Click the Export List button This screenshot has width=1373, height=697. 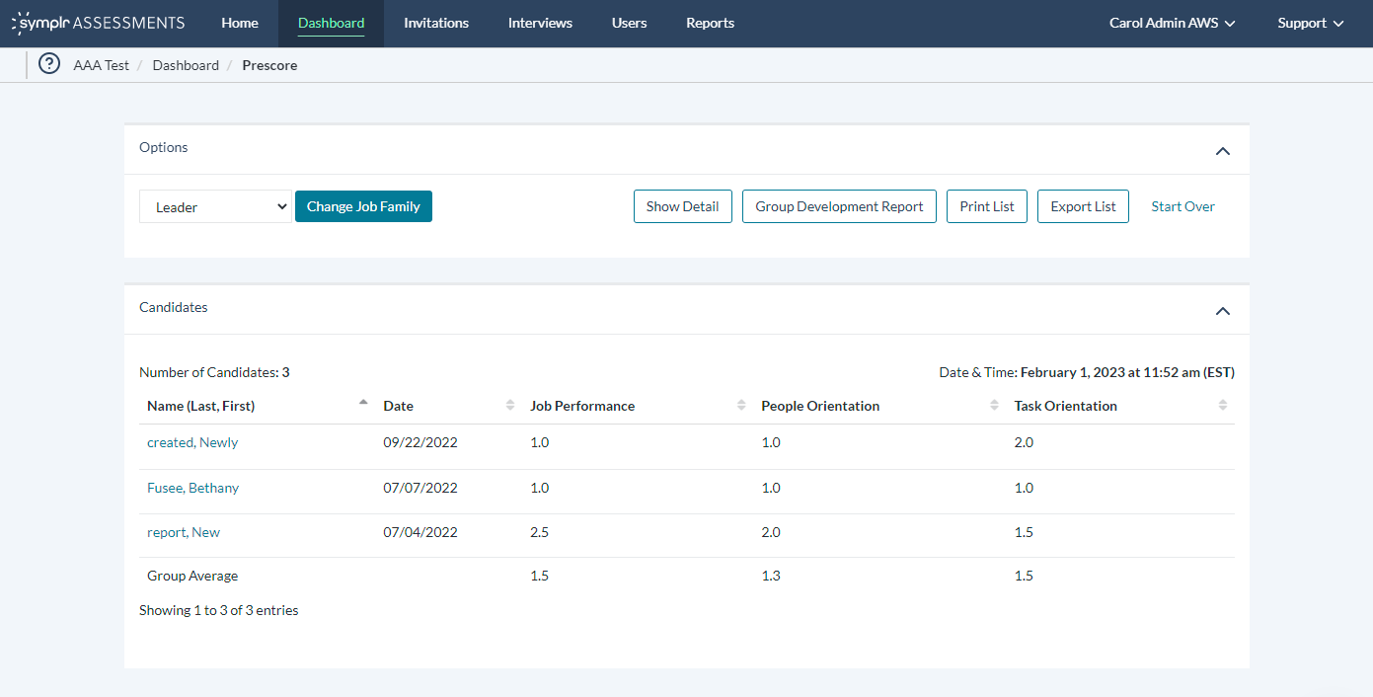tap(1083, 206)
